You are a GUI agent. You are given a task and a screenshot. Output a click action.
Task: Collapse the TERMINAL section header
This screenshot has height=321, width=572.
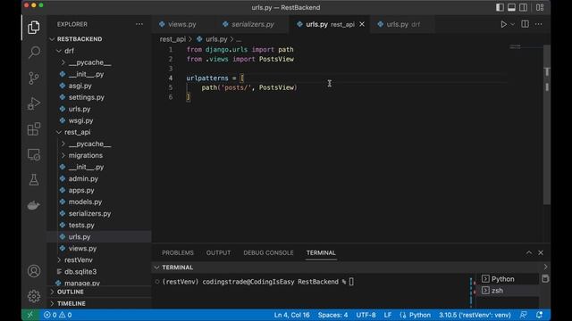[x=156, y=267]
